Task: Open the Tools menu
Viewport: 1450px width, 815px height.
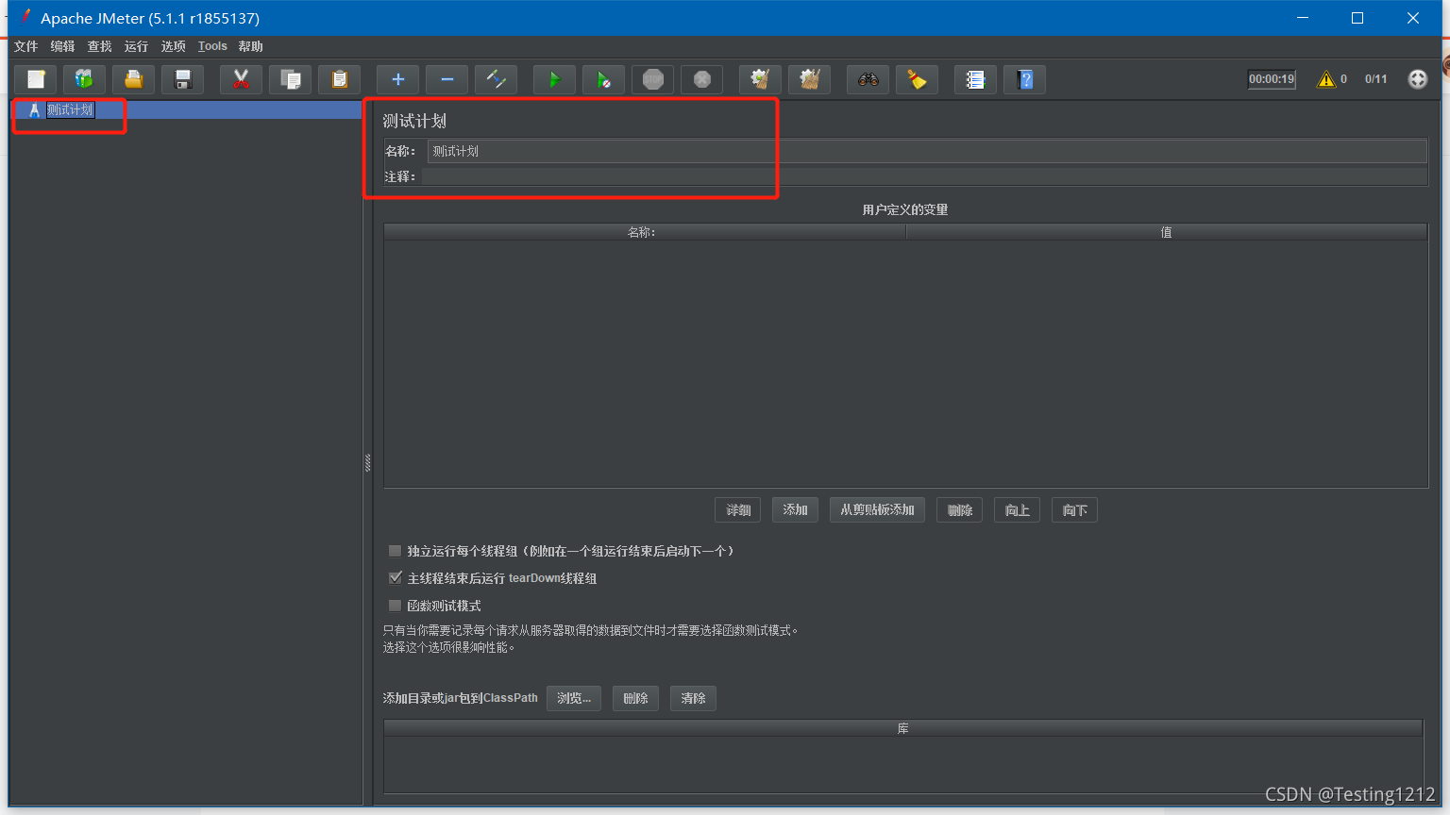Action: click(x=212, y=46)
